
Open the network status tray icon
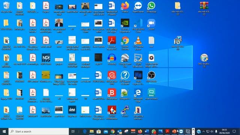click(x=208, y=132)
